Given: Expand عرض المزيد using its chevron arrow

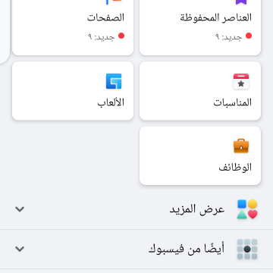Looking at the screenshot, I should point(20,209).
